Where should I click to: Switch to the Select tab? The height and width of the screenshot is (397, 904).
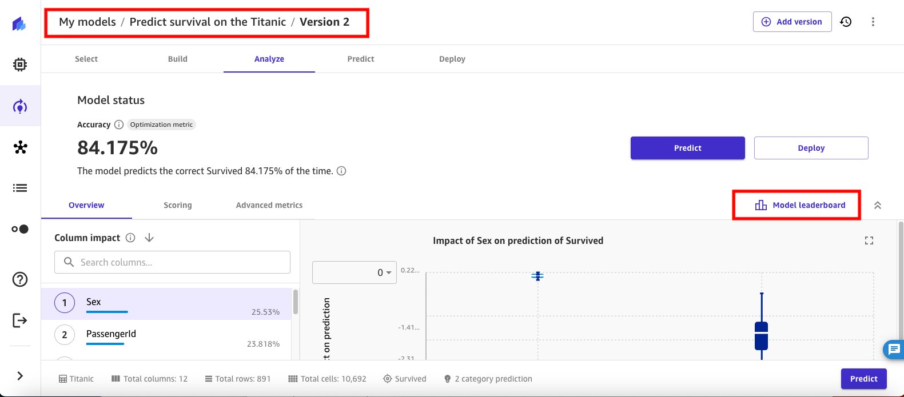pos(86,59)
